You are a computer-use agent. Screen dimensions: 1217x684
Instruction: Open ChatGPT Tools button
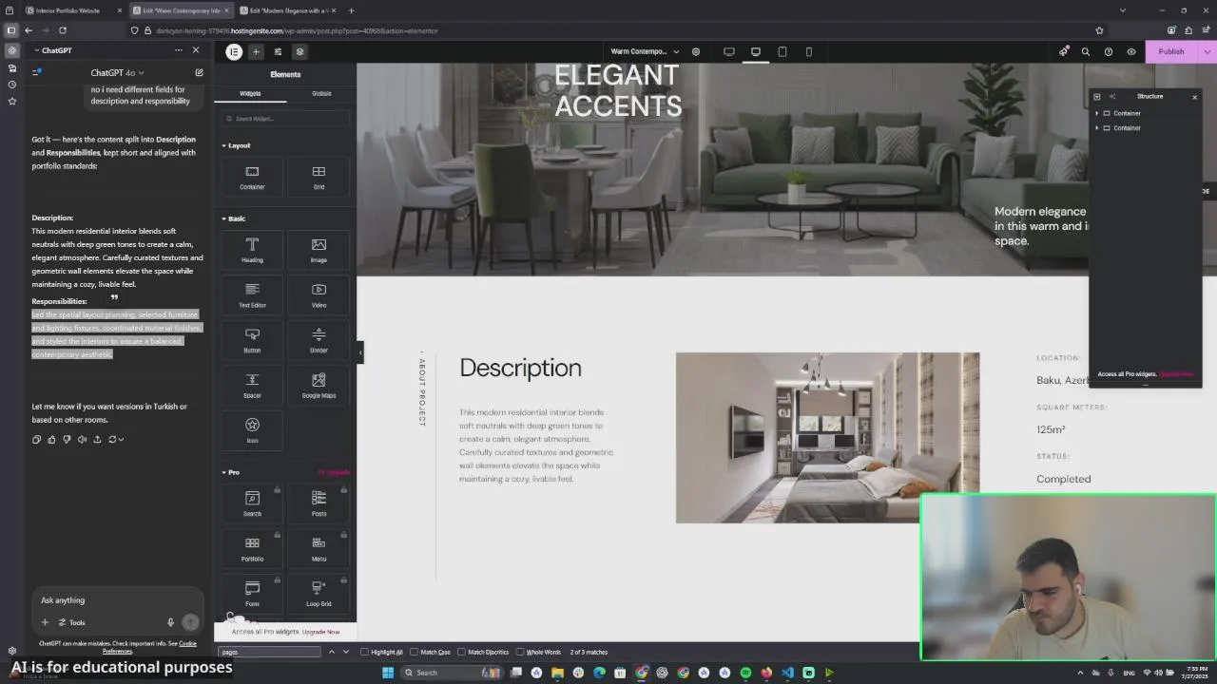coord(71,622)
